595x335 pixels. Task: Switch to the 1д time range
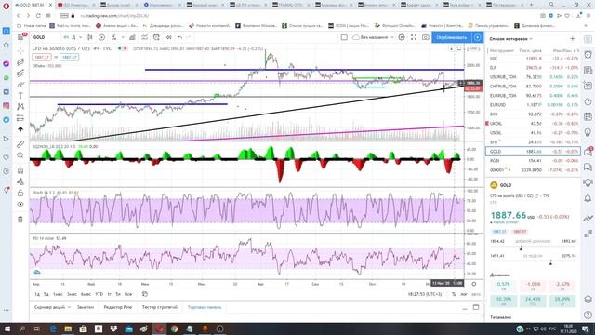[x=37, y=294]
